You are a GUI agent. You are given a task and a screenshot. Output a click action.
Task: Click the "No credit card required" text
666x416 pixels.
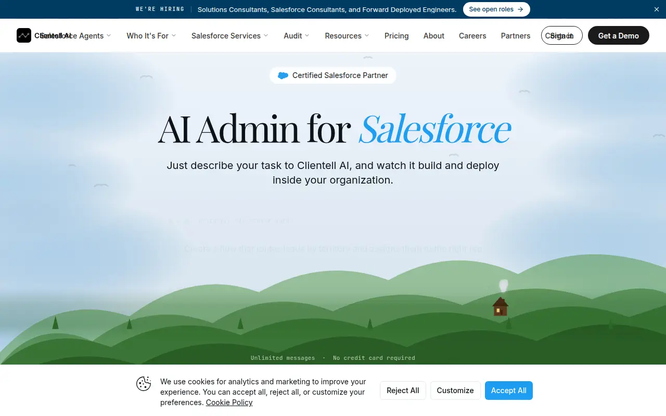374,358
